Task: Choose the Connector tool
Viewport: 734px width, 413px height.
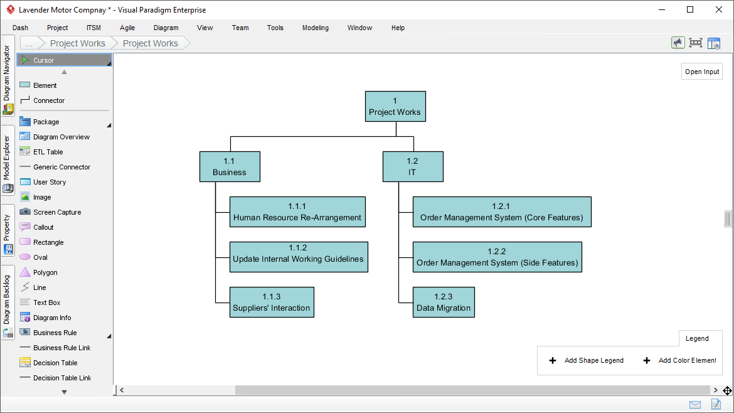Action: point(64,100)
